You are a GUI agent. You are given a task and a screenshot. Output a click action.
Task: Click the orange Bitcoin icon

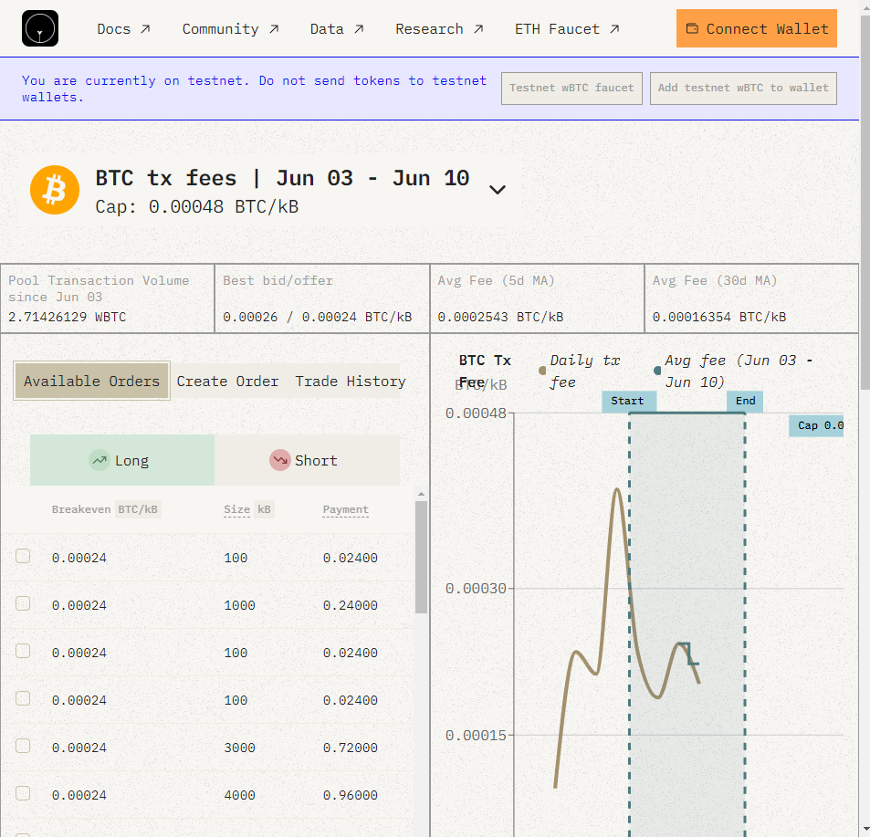point(55,190)
